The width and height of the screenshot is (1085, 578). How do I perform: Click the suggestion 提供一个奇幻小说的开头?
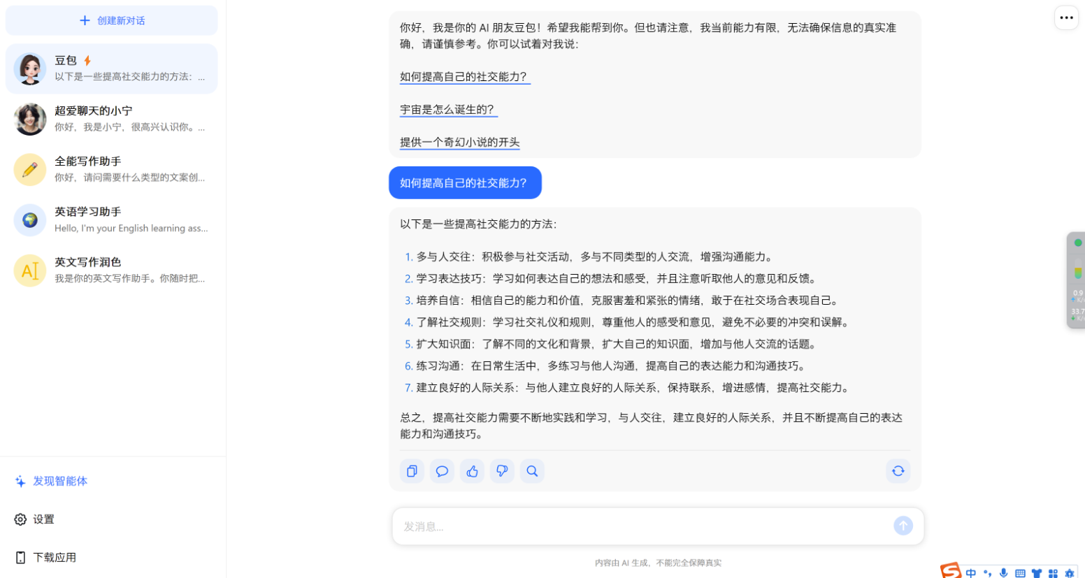pos(460,143)
